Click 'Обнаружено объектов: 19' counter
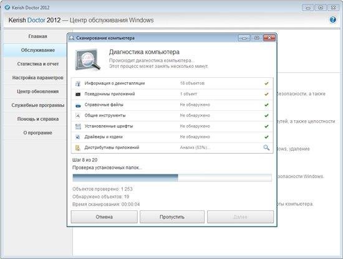The height and width of the screenshot is (259, 343). [100, 197]
